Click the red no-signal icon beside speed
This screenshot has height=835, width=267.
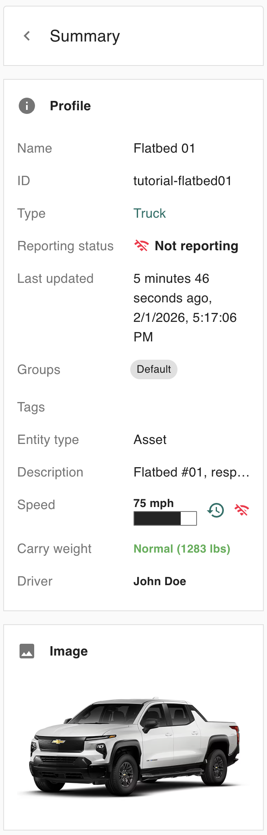pos(242,510)
